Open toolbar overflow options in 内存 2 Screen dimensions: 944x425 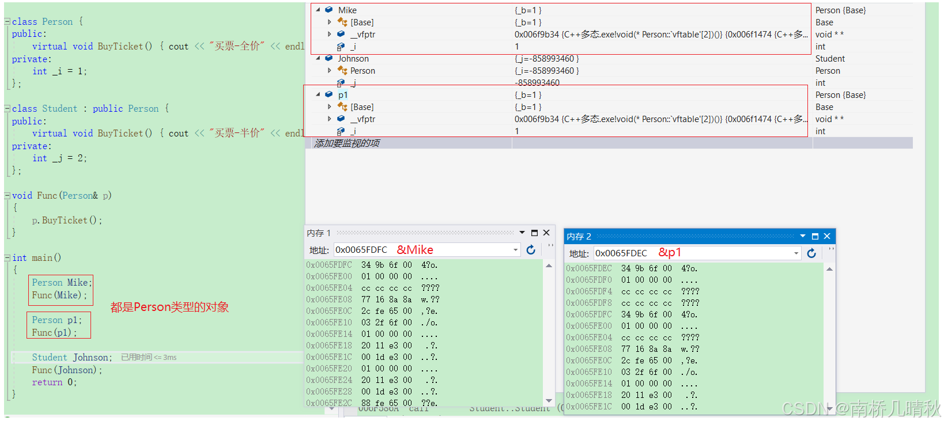pos(831,249)
